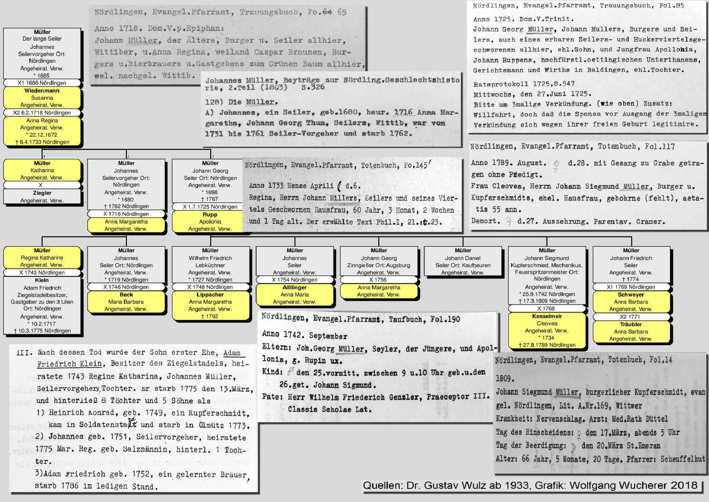709x502 pixels.
Task: Click the Lippacher Anna Margaretha box
Action: point(210,305)
